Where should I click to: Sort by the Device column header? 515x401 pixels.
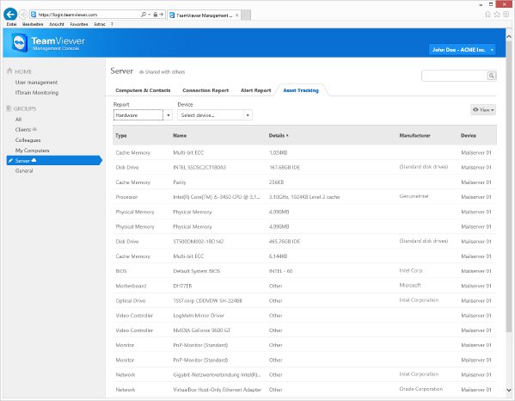pos(469,135)
